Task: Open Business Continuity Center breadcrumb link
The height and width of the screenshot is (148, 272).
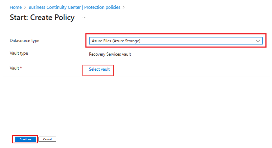Action: (x=54, y=7)
